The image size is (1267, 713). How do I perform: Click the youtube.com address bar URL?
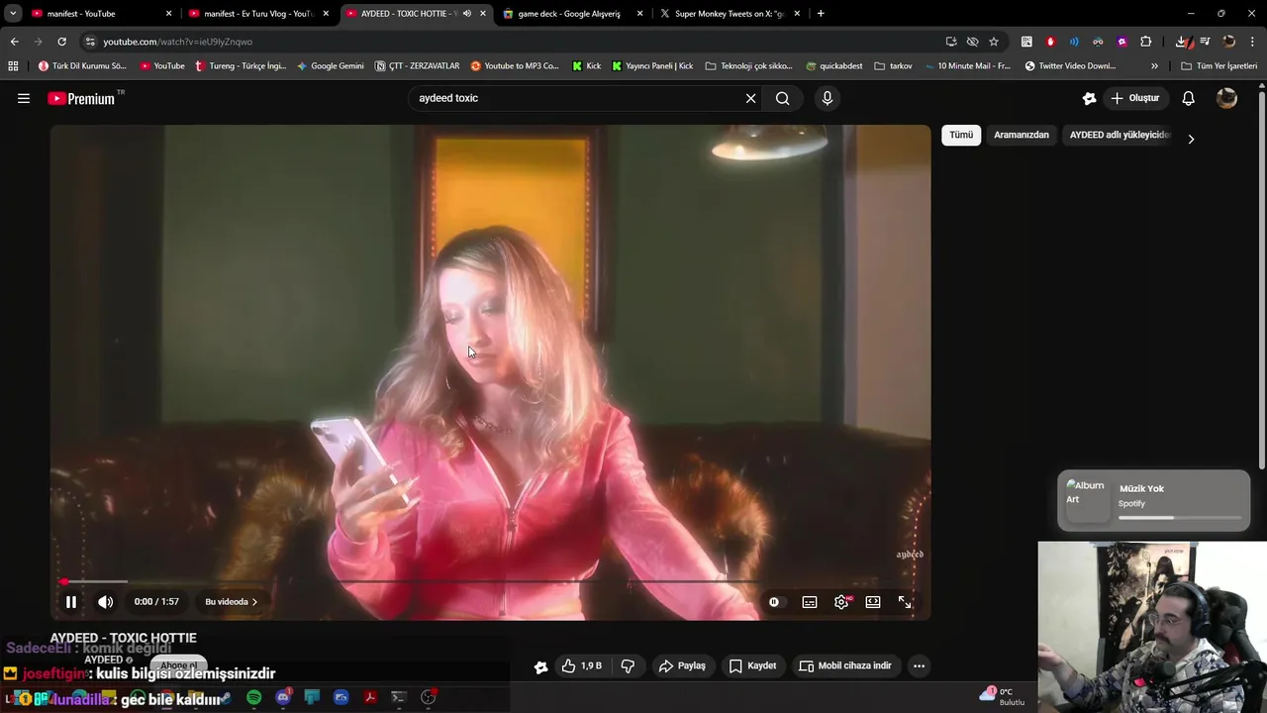178,42
